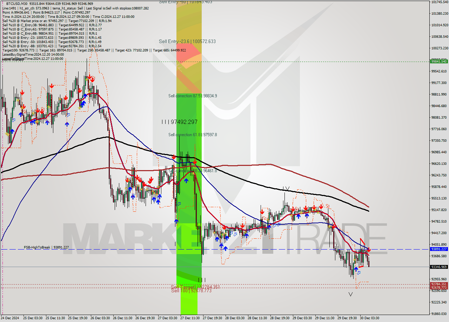449x322 pixels.
Task: Click the 91860.030 price axis value
Action: point(439,314)
